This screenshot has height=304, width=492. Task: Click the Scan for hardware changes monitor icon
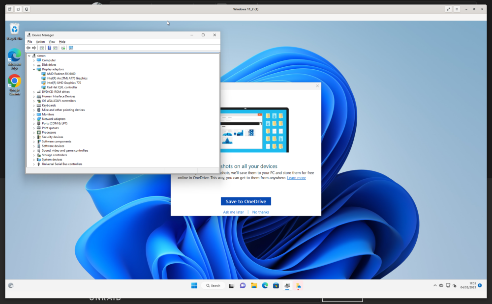coord(71,48)
